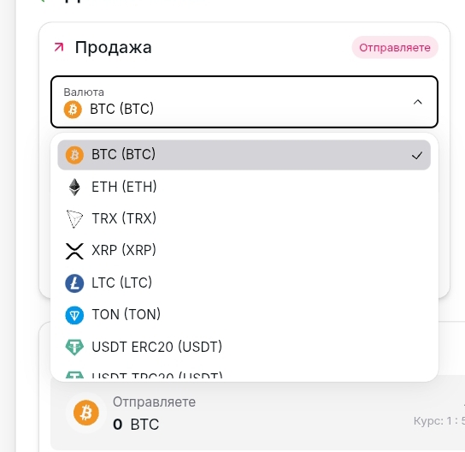Click the 0 BTC amount field

click(x=136, y=424)
